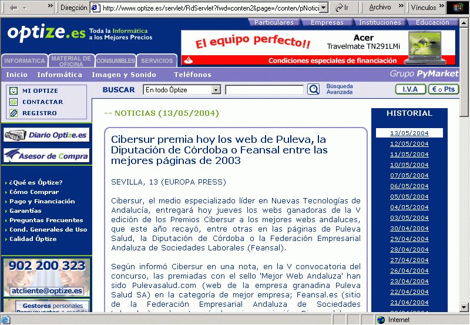Select 30/04/2004 in the Historial
470x325 pixels.
click(x=409, y=229)
